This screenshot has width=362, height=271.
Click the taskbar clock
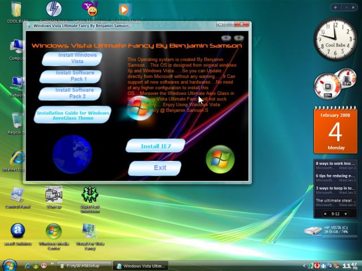(x=350, y=266)
